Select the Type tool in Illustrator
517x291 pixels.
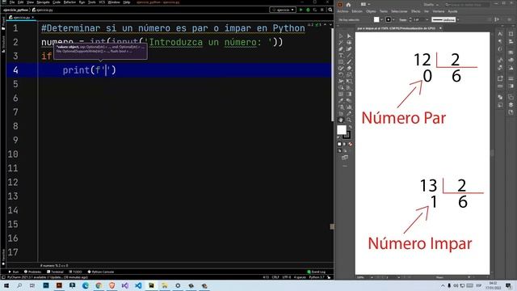(341, 56)
